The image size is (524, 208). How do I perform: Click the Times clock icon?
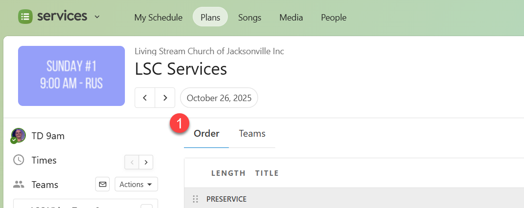19,160
